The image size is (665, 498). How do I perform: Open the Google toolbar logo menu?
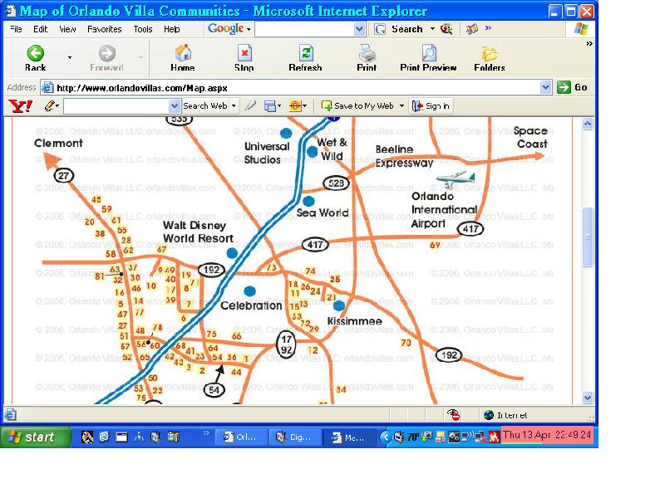[229, 29]
